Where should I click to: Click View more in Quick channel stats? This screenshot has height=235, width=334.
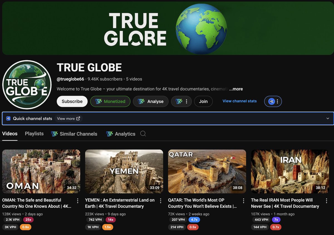tap(68, 118)
